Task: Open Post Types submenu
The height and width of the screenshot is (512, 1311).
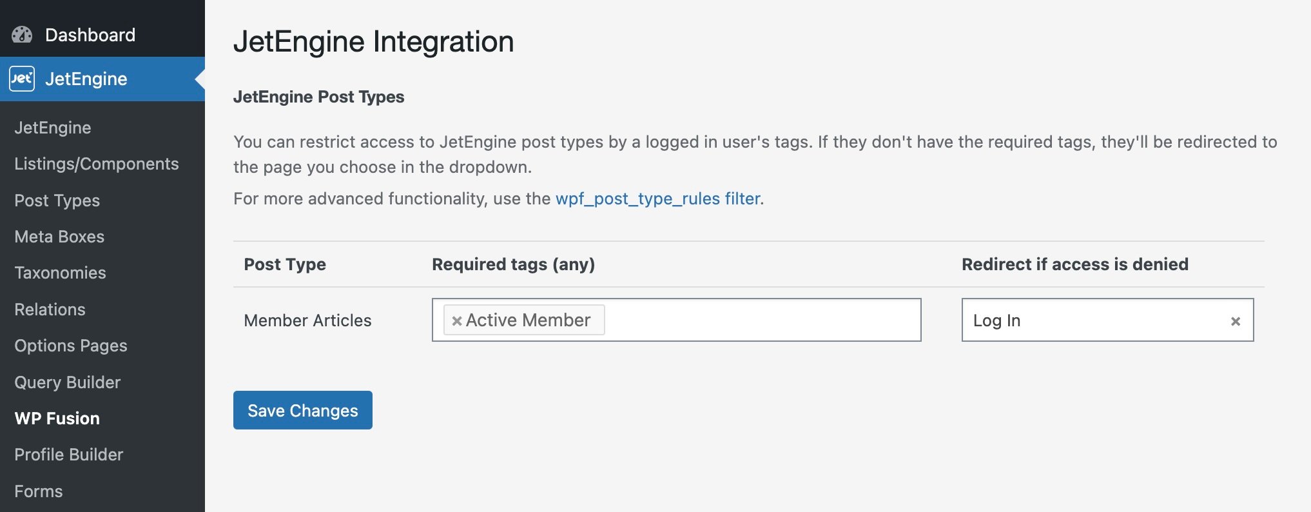Action: pyautogui.click(x=57, y=201)
